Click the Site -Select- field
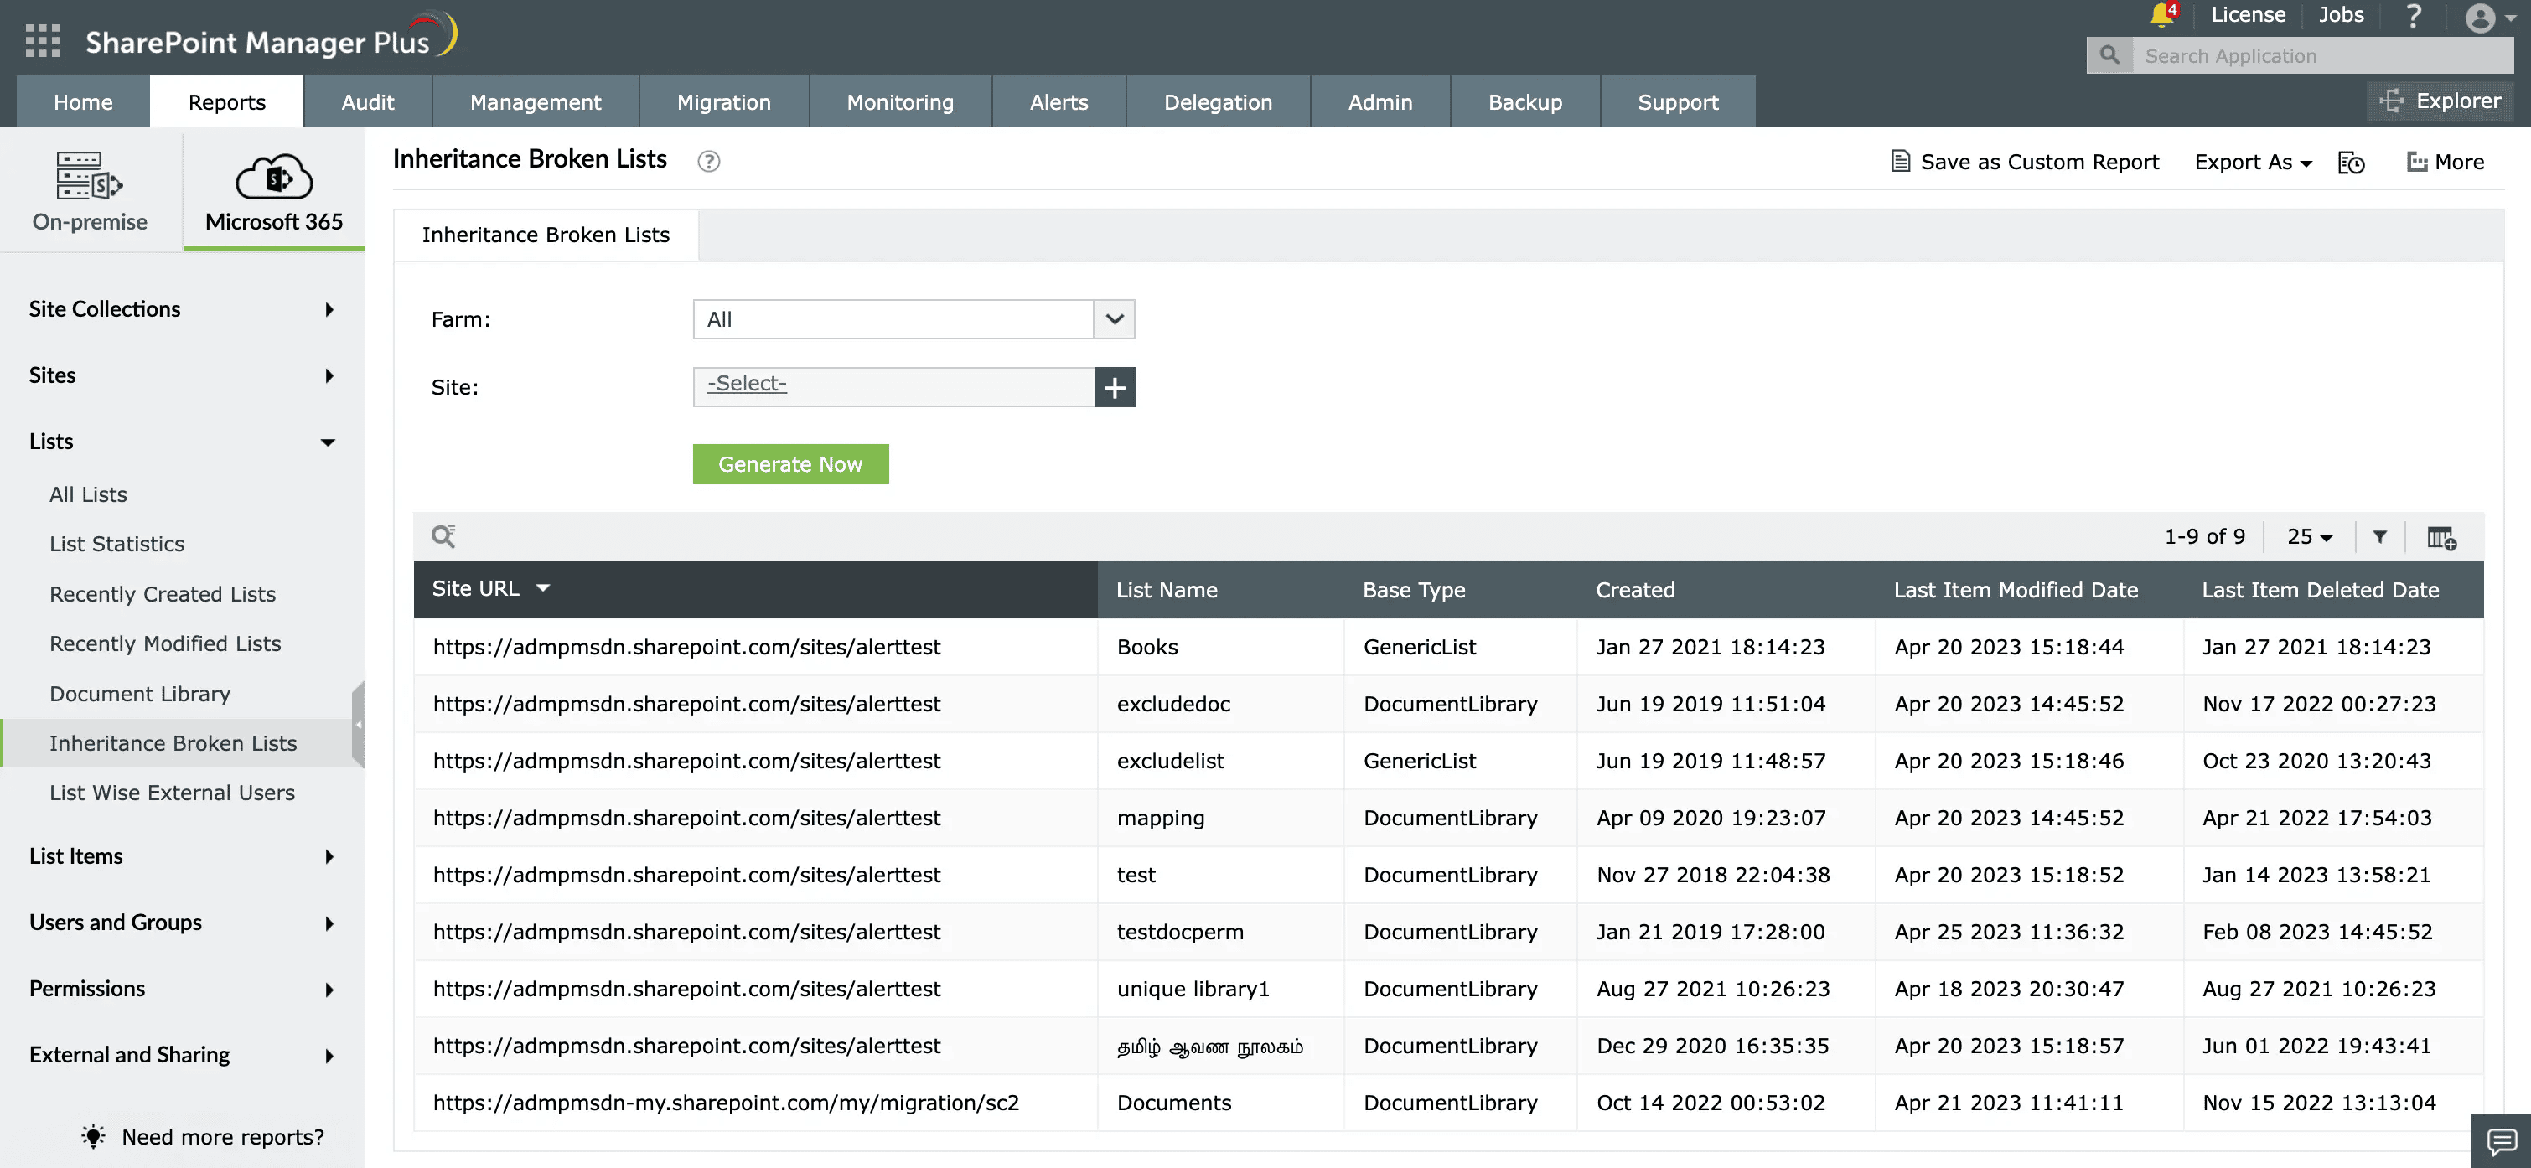Screen dimensions: 2531x1168 pos(894,386)
